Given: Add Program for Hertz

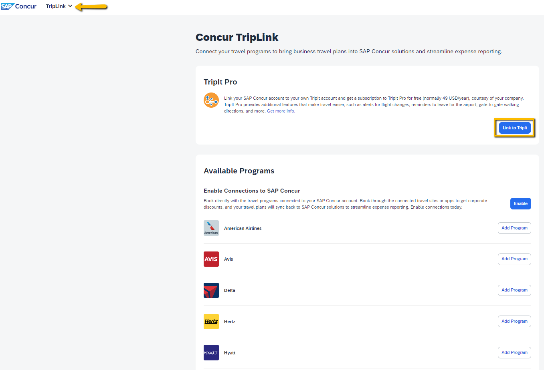Looking at the screenshot, I should click(514, 321).
